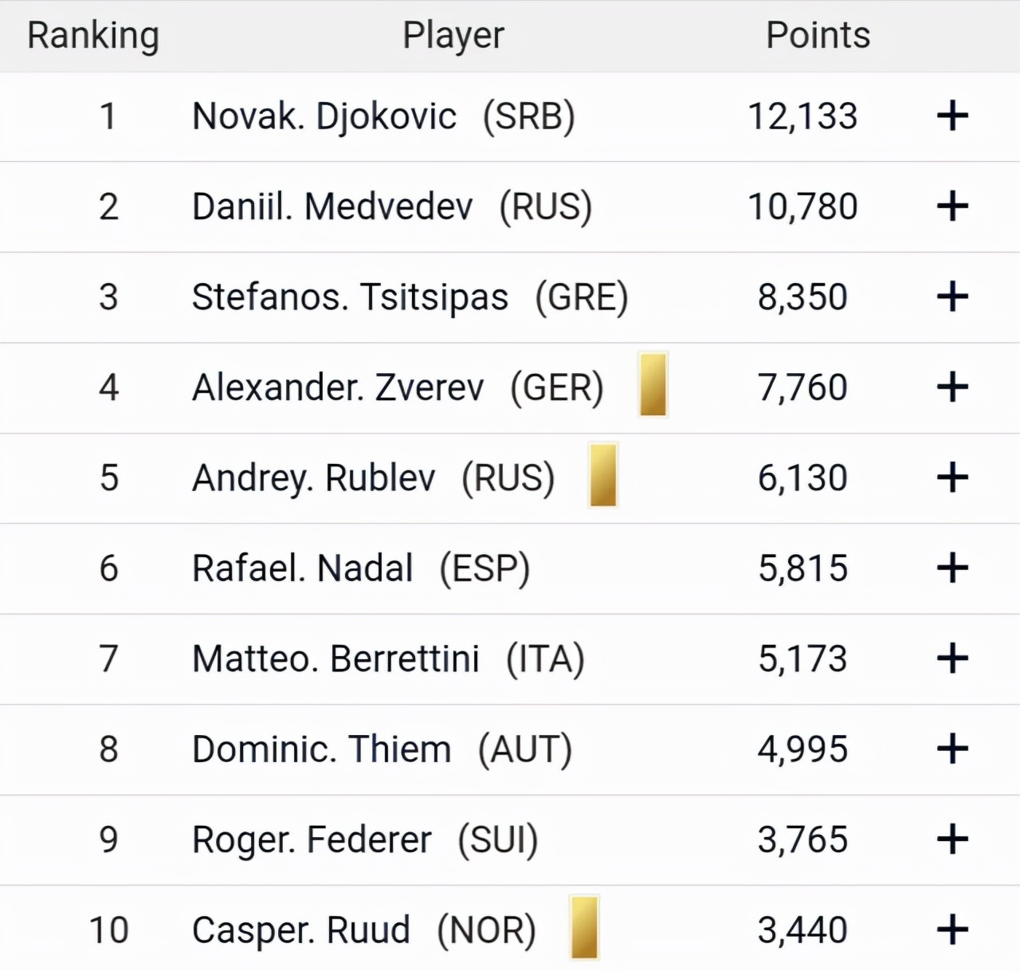The width and height of the screenshot is (1020, 971).
Task: Open Rafael Nadal's player profile link
Action: click(x=303, y=568)
